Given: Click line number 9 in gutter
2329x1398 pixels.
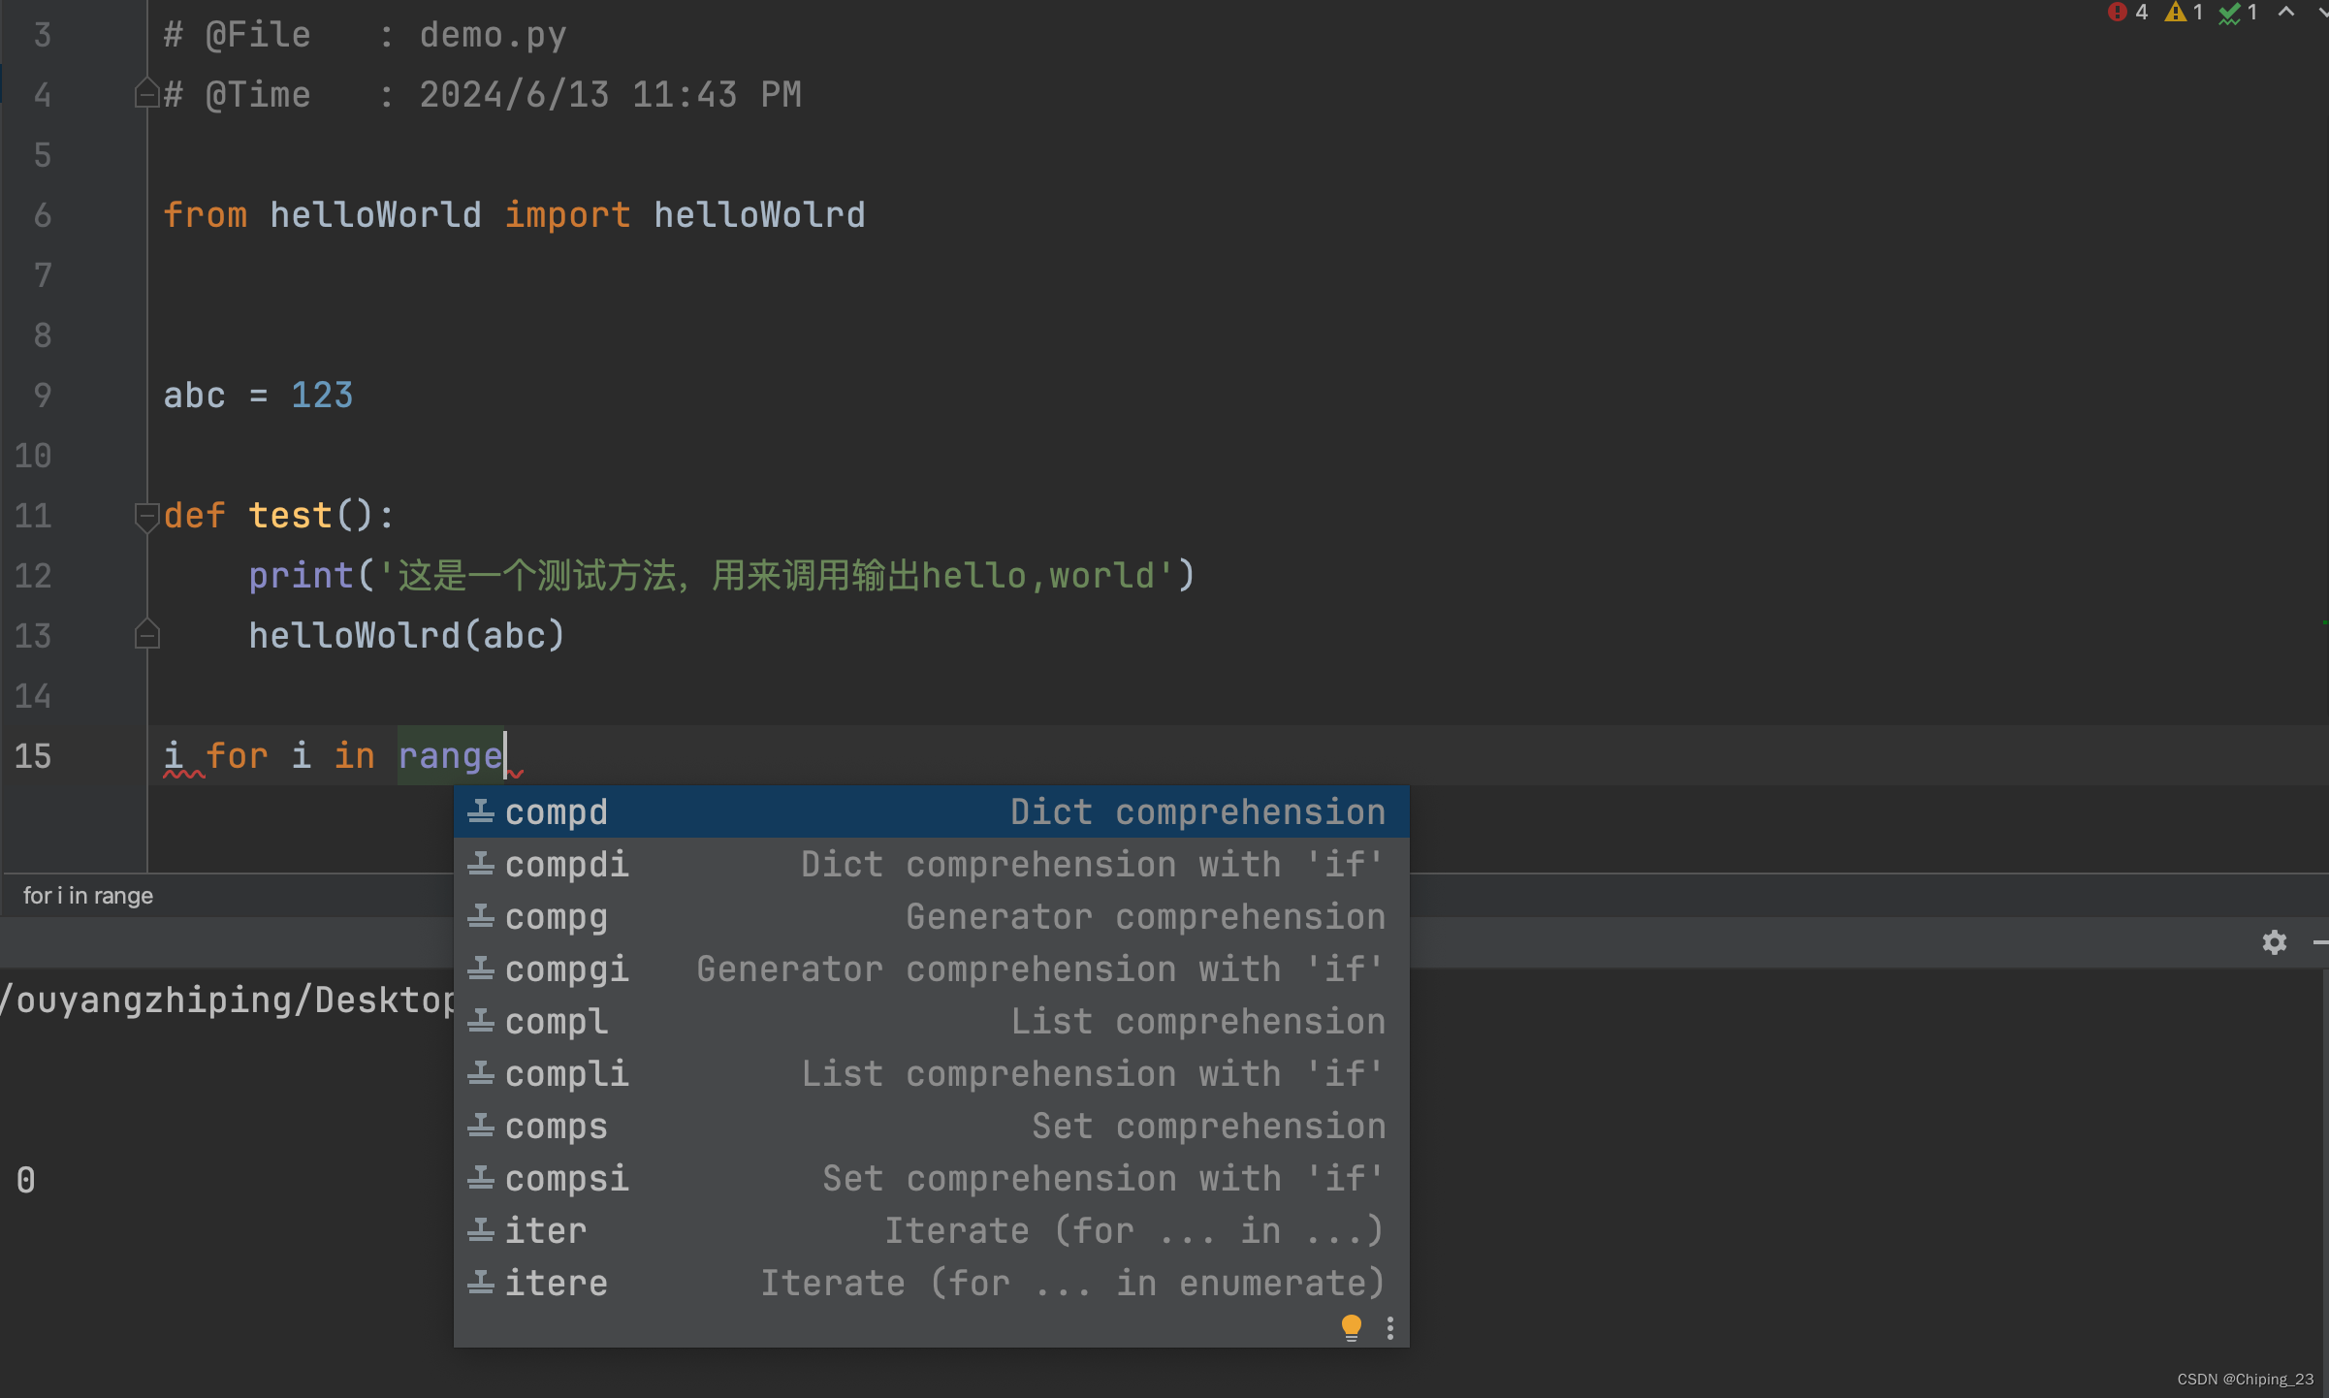Looking at the screenshot, I should pos(43,395).
